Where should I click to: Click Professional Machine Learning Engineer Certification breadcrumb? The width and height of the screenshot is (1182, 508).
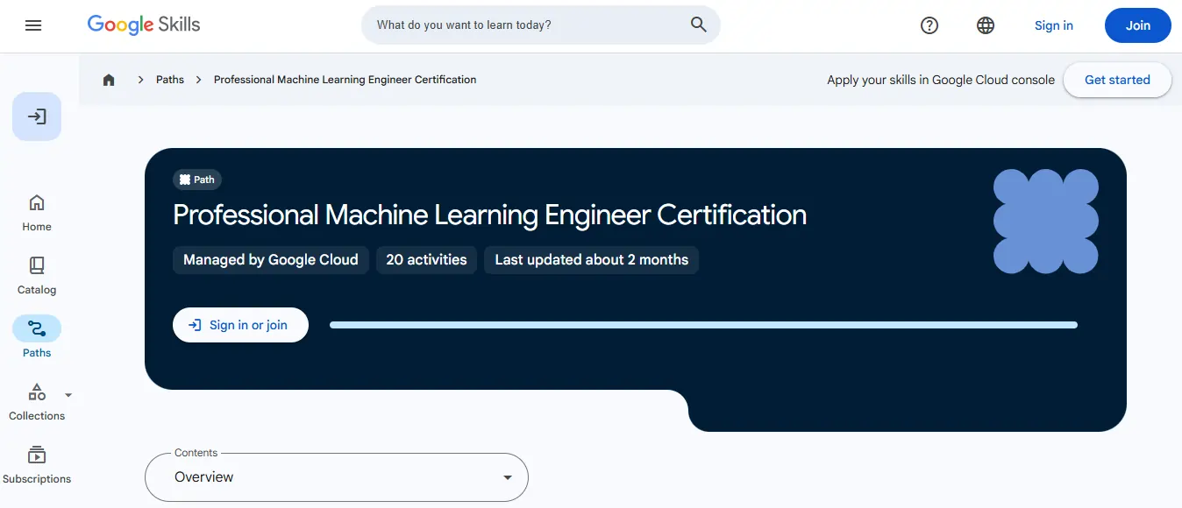point(345,80)
